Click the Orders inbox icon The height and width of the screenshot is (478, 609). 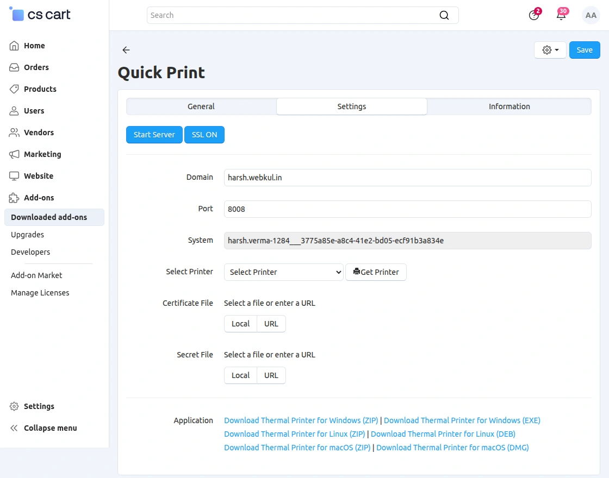point(14,67)
